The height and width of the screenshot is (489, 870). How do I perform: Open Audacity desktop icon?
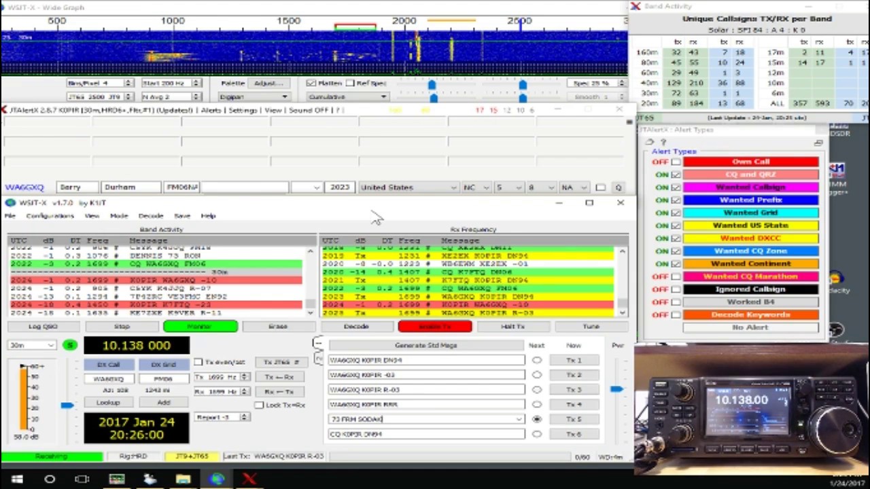(836, 279)
